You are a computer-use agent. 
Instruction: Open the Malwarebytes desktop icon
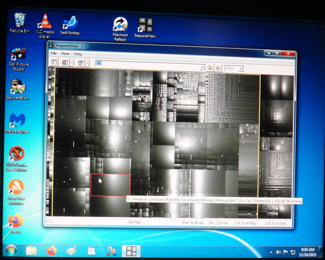point(17,123)
